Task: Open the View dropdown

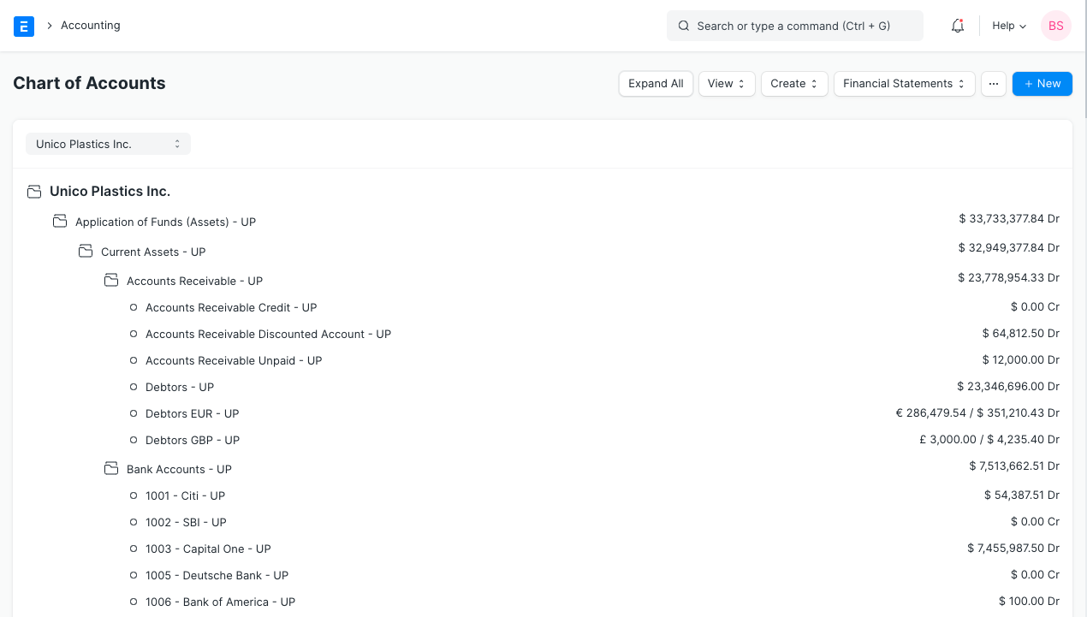Action: pyautogui.click(x=727, y=83)
